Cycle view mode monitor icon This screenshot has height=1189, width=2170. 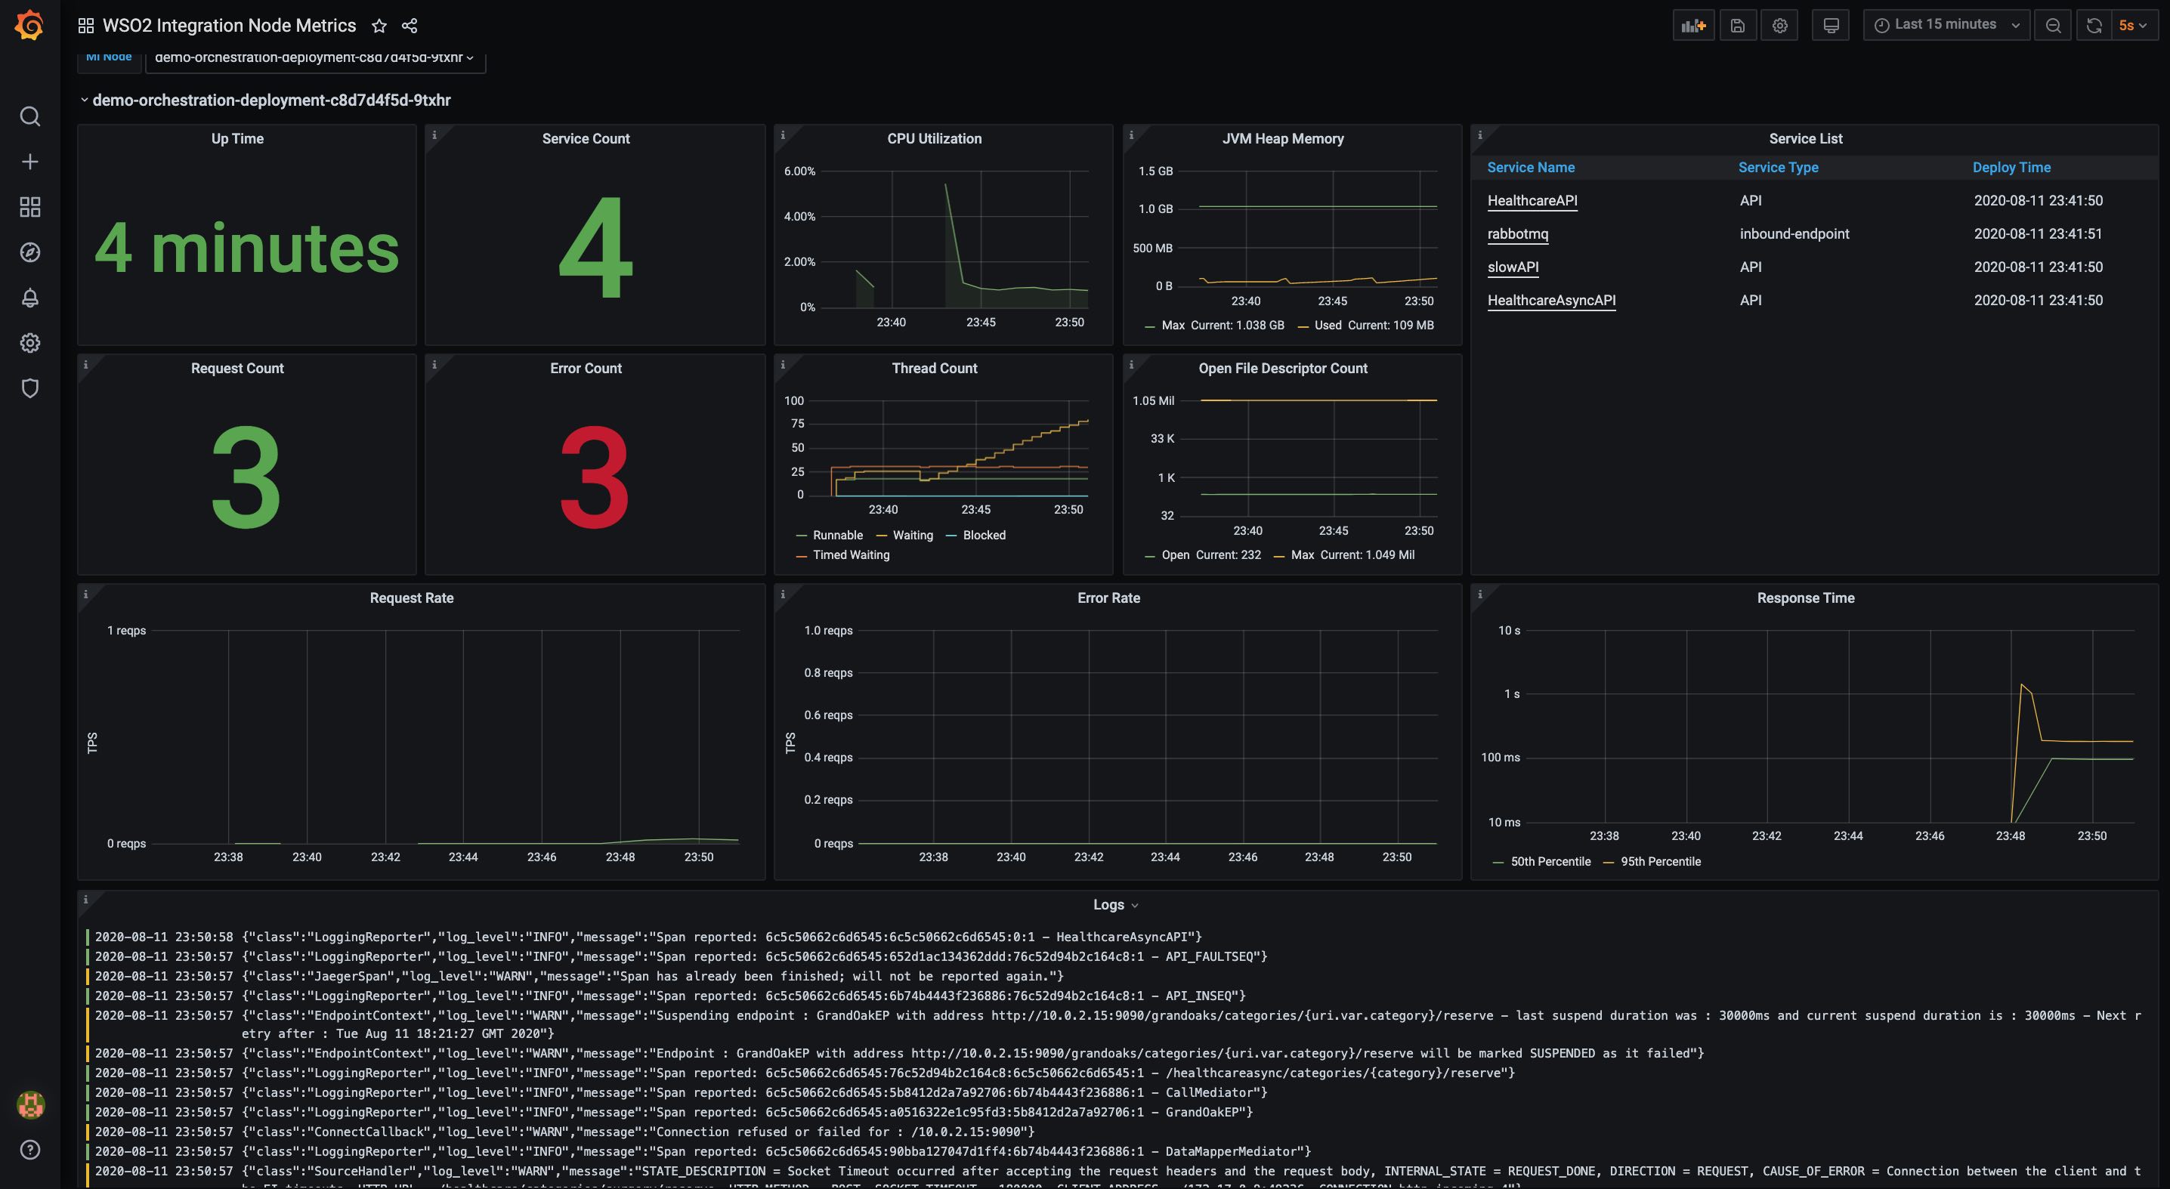[x=1831, y=25]
